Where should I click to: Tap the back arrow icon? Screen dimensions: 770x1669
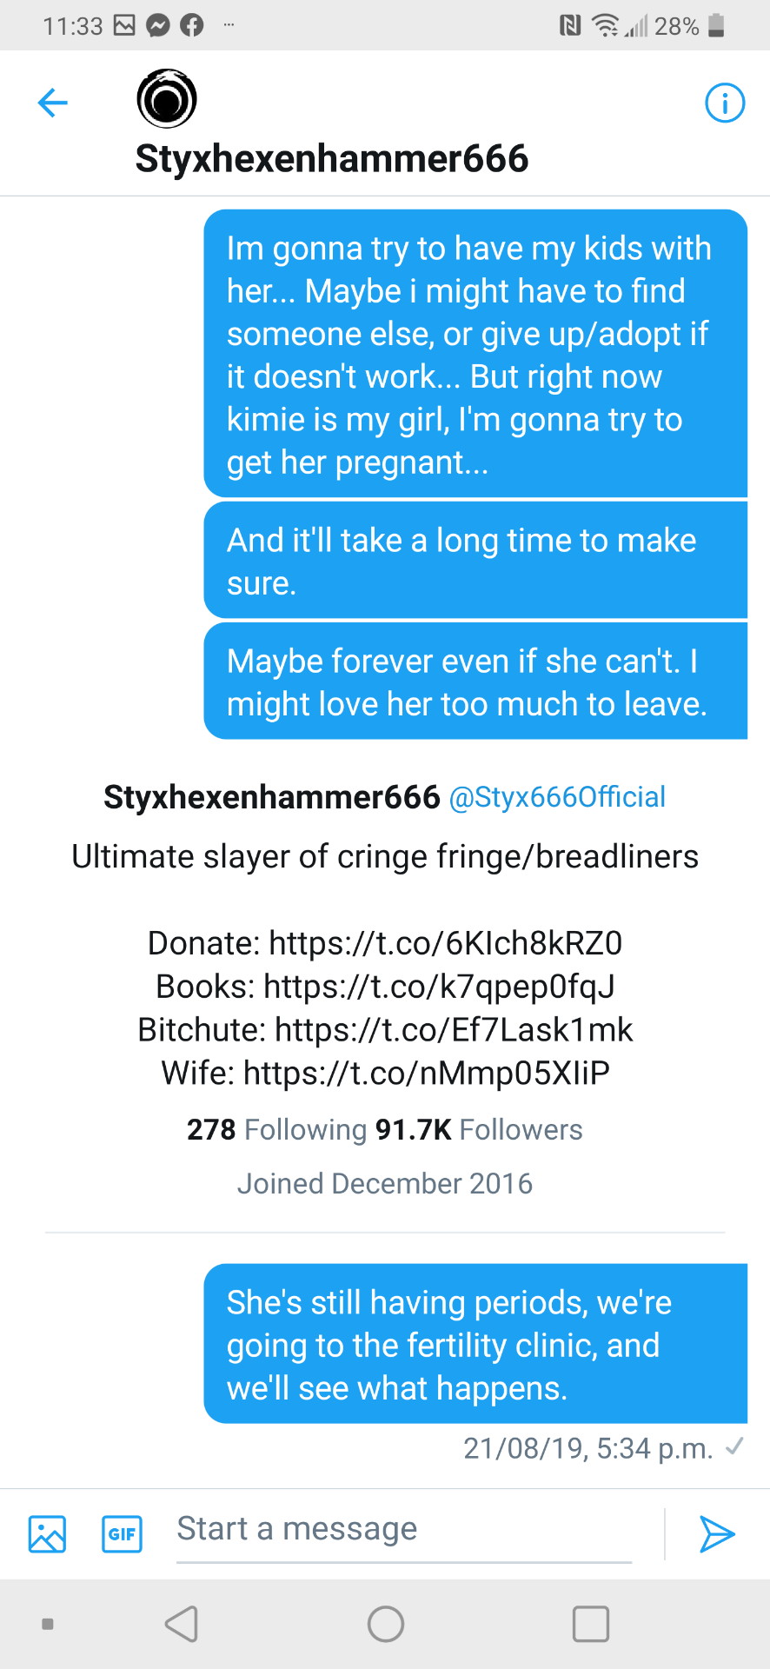click(x=53, y=103)
